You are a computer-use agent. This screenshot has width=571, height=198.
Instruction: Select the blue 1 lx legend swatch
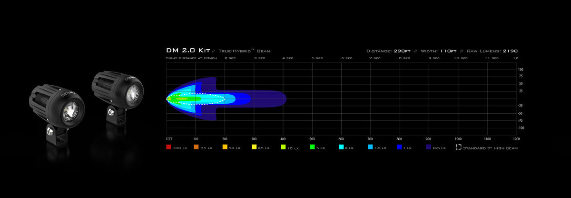pos(399,147)
